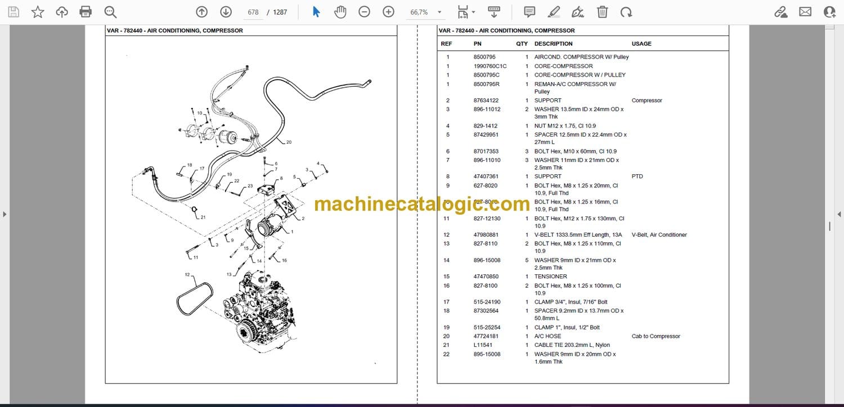This screenshot has width=844, height=407.
Task: Click the REF column header
Action: (x=446, y=44)
